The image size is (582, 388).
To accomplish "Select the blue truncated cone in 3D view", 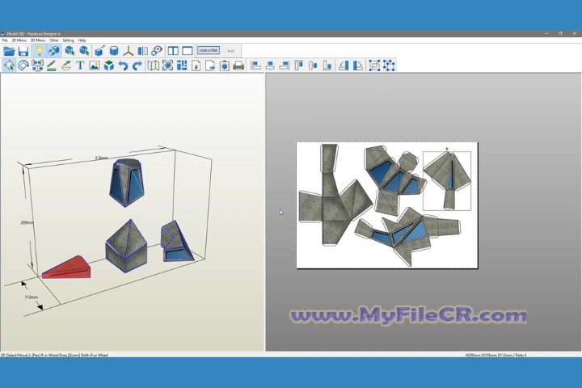I will pos(127,182).
